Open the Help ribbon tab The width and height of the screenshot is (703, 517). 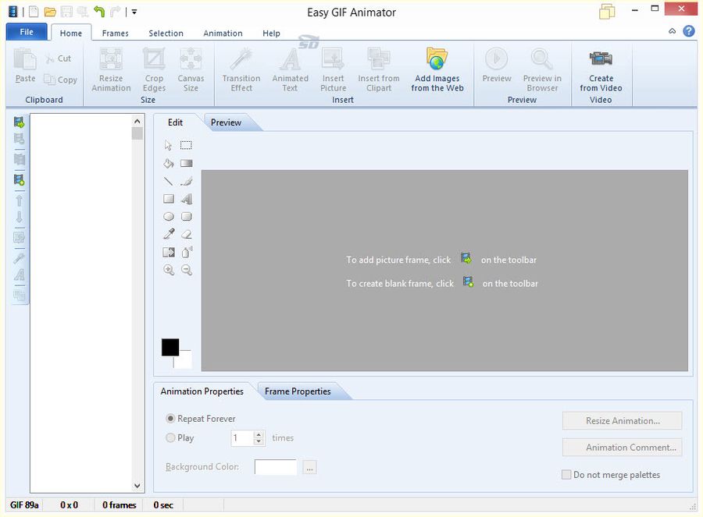(x=271, y=33)
